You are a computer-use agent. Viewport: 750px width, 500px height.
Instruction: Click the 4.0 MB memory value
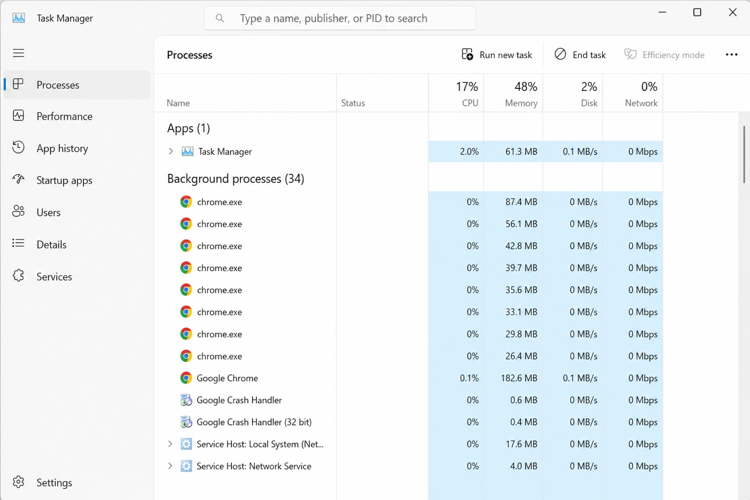coord(523,466)
